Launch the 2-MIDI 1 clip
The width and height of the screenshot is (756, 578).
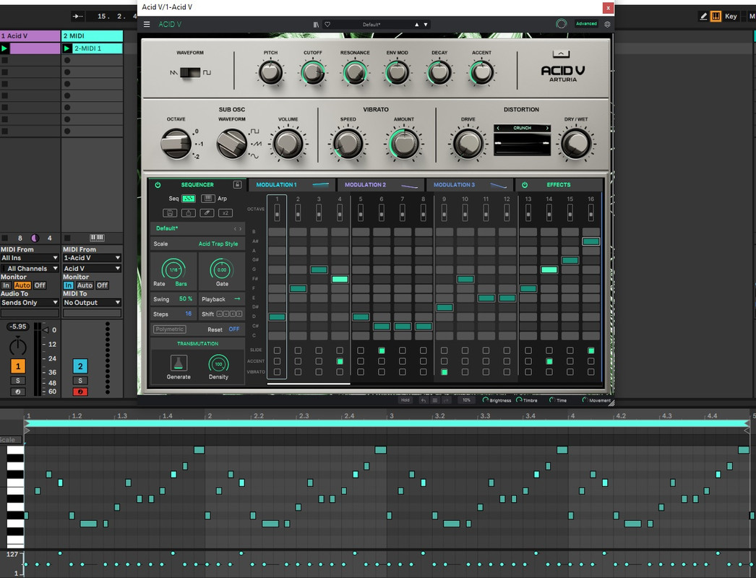pyautogui.click(x=67, y=48)
